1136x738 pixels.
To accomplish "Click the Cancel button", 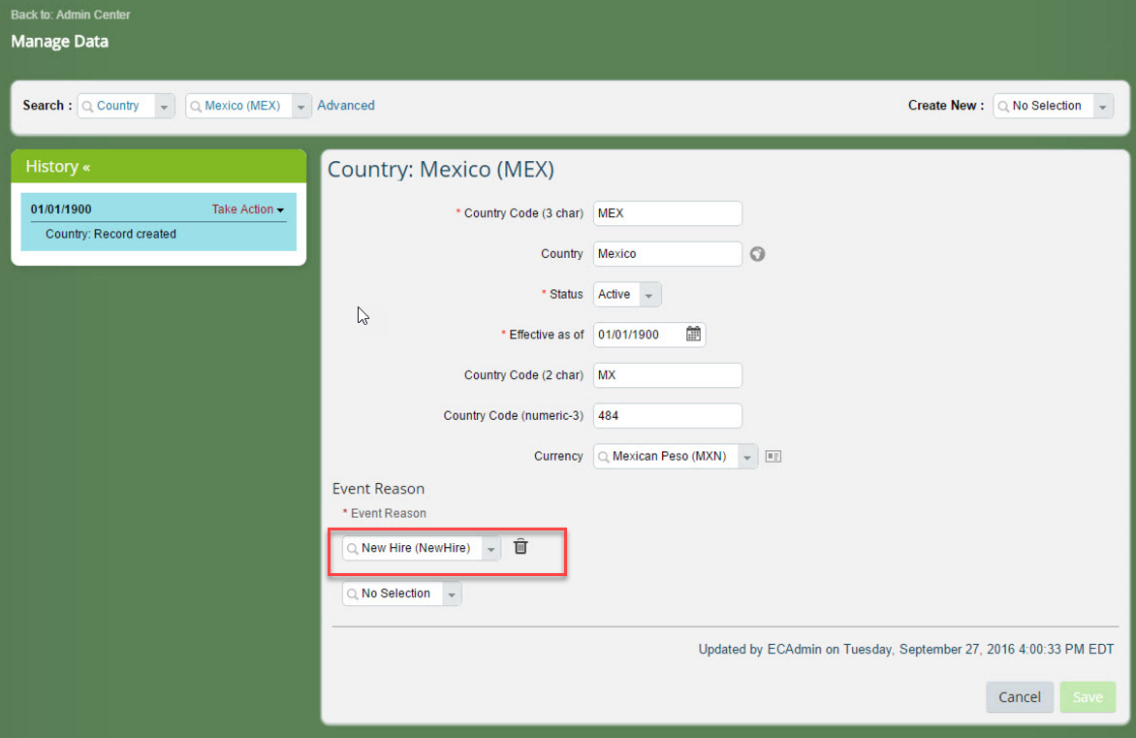I will [x=1020, y=696].
